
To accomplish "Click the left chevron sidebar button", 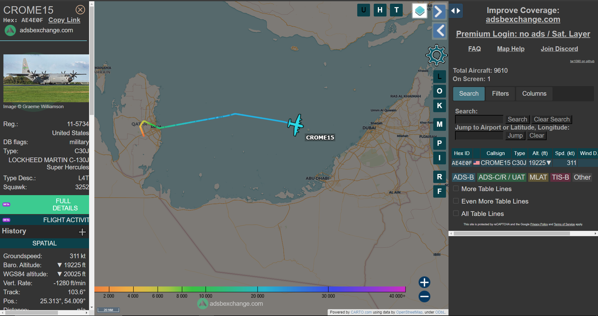I will click(439, 31).
